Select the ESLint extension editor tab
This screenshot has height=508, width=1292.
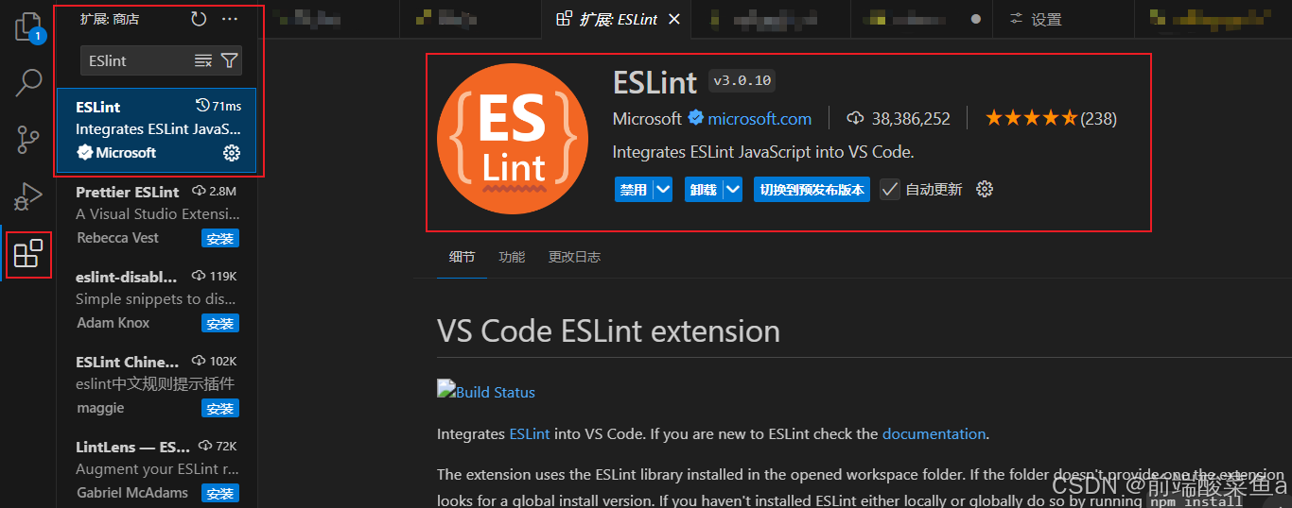click(619, 19)
